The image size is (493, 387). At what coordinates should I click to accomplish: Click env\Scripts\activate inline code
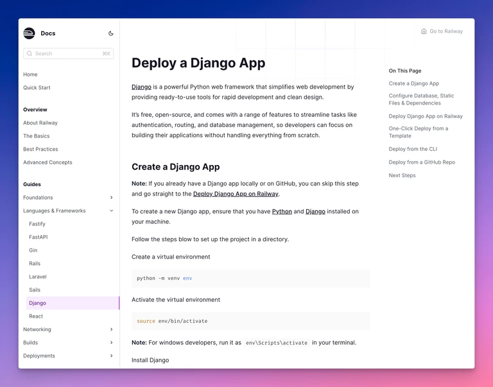coord(277,343)
